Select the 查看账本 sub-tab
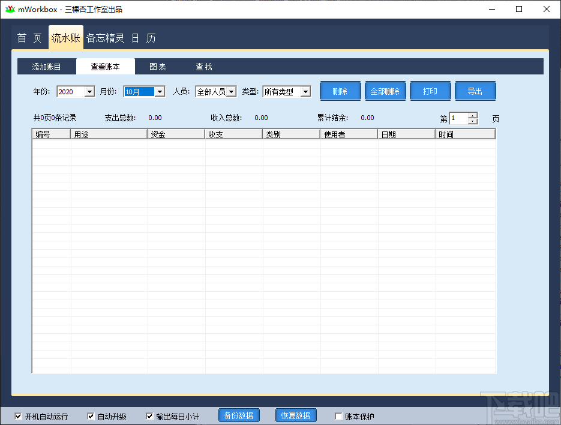561x425 pixels. (x=105, y=67)
